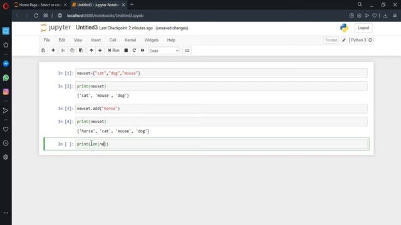This screenshot has height=225, width=401.
Task: Open Messenger in Opera sidebar
Action: 6,64
